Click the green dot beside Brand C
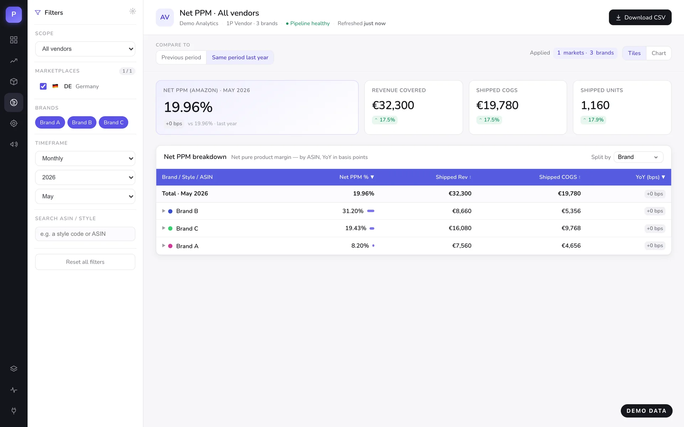 (170, 228)
